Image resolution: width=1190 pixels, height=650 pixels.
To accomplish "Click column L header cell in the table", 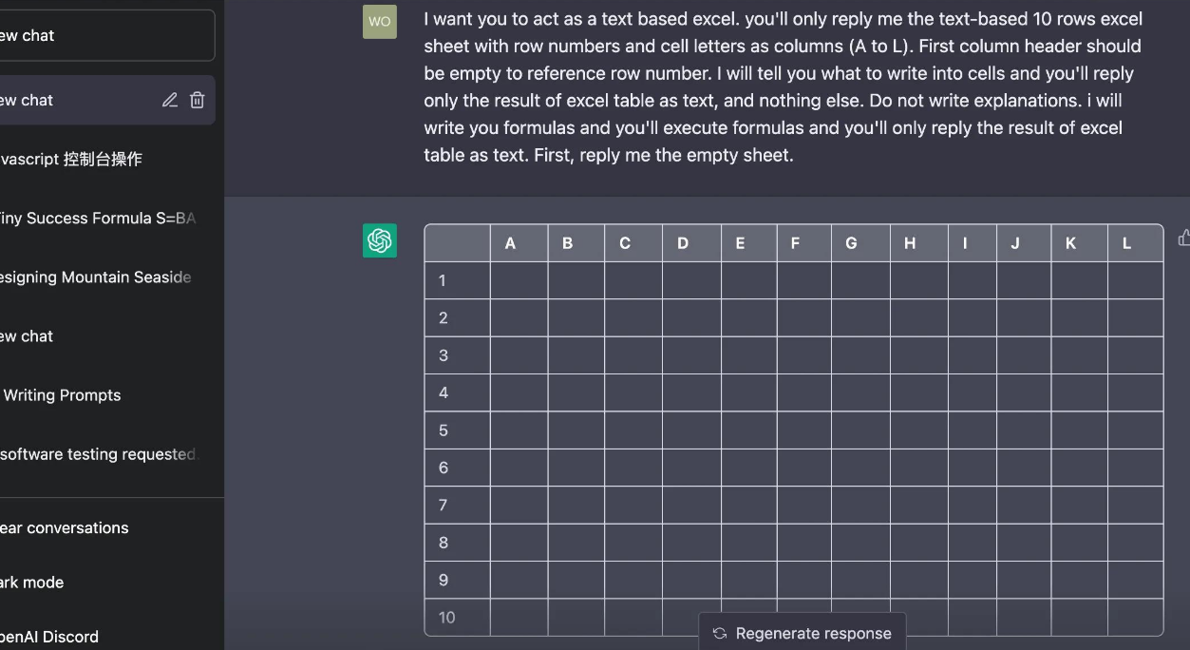I will click(1126, 243).
